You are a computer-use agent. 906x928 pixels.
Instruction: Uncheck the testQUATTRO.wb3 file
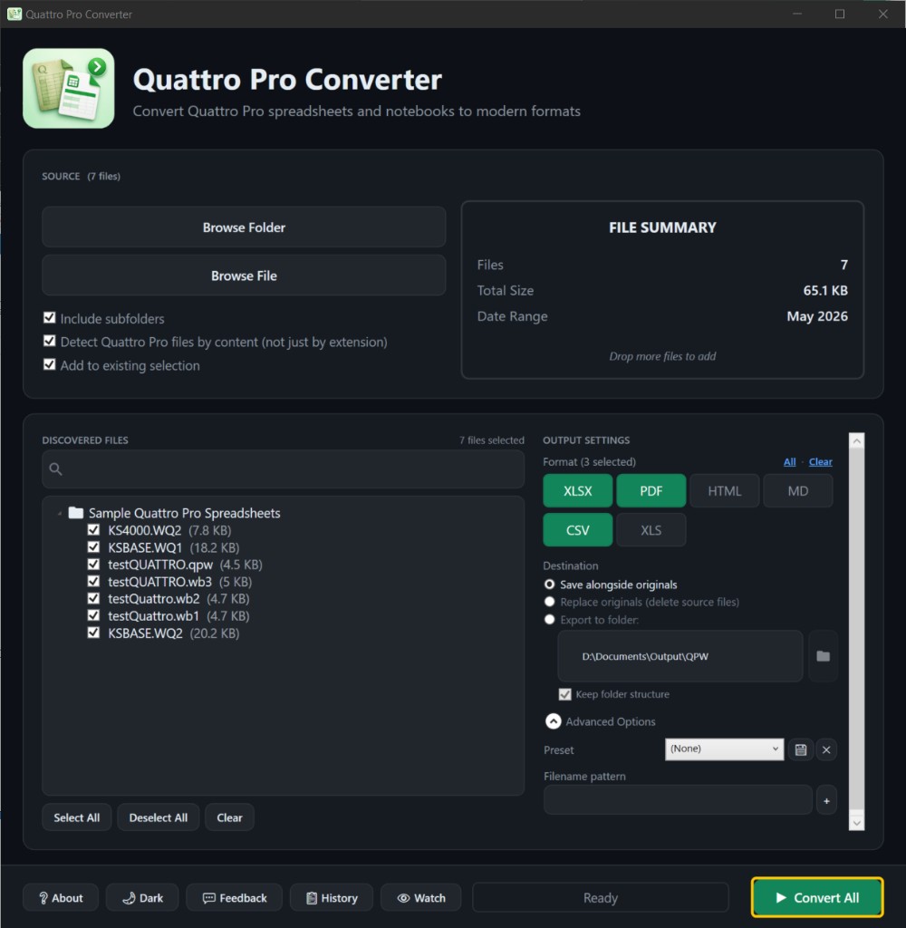[x=93, y=581]
